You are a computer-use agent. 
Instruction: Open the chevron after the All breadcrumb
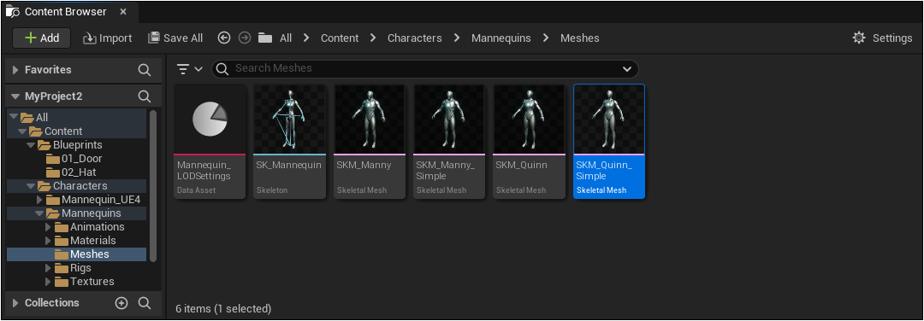tap(306, 38)
